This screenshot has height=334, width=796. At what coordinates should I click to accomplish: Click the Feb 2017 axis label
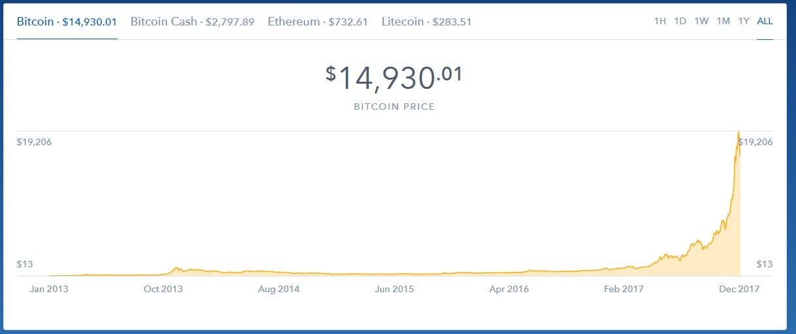624,288
